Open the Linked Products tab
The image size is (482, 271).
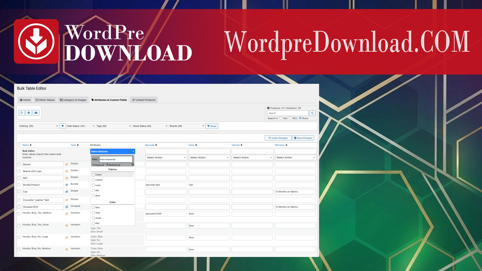point(144,100)
